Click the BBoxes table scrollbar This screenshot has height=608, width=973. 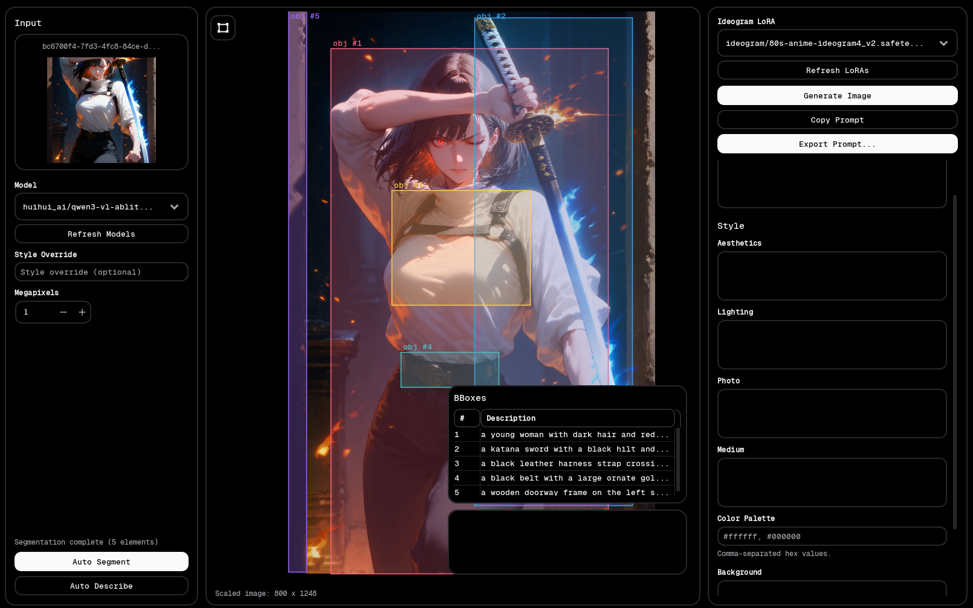coord(677,459)
